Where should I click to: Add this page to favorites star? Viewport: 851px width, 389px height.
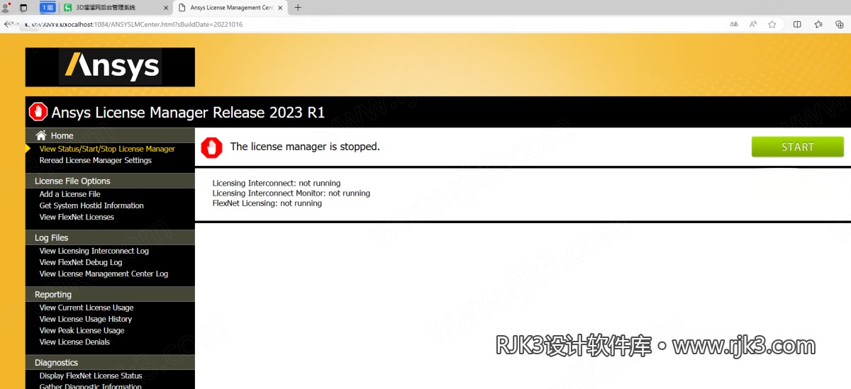click(x=772, y=24)
